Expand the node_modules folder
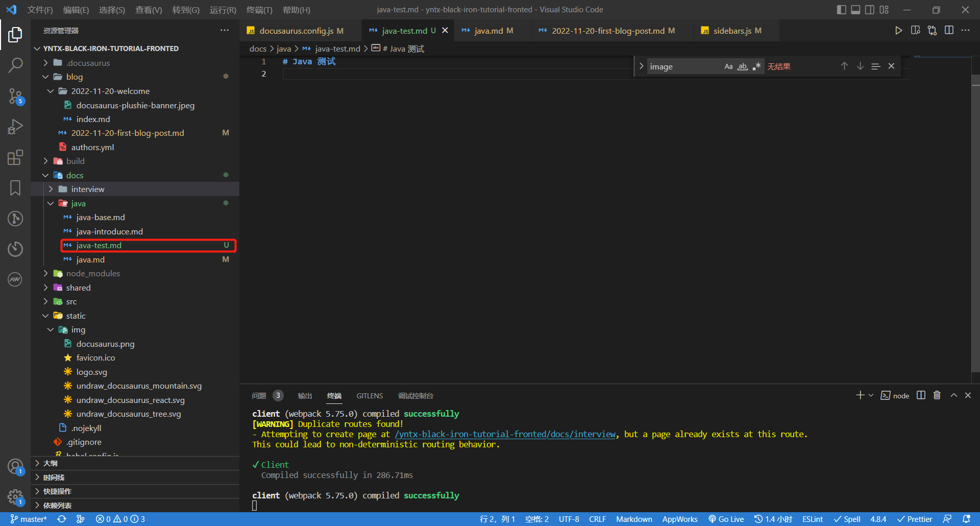Screen dimensions: 980x526 click(x=45, y=273)
